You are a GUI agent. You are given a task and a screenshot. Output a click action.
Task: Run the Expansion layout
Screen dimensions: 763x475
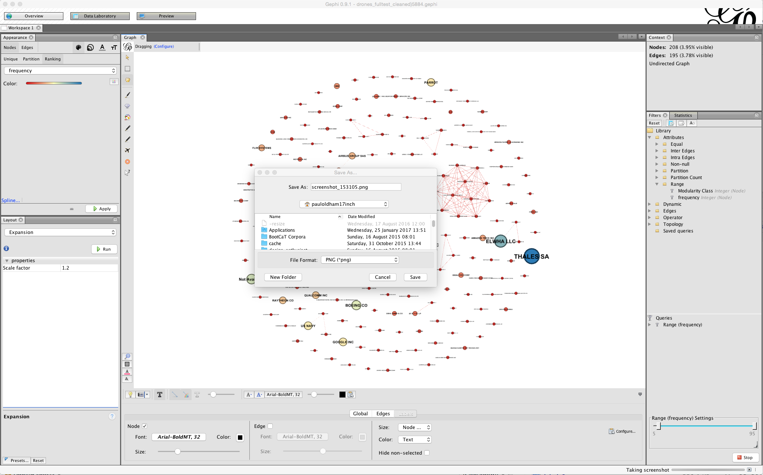[x=104, y=249]
